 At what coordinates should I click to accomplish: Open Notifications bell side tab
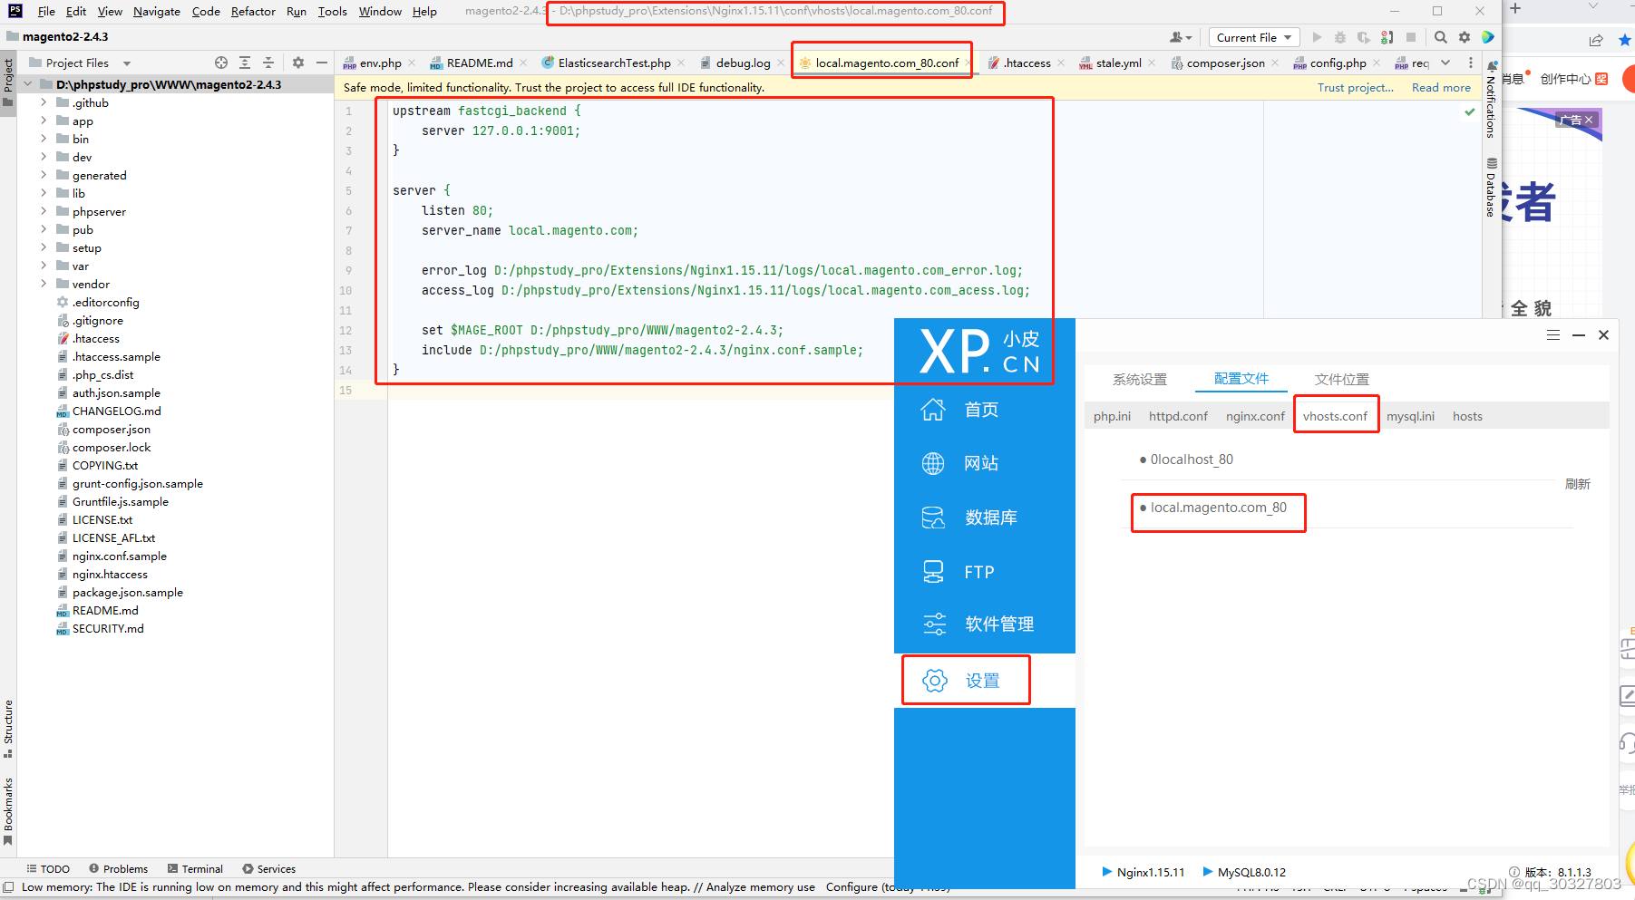(1491, 99)
